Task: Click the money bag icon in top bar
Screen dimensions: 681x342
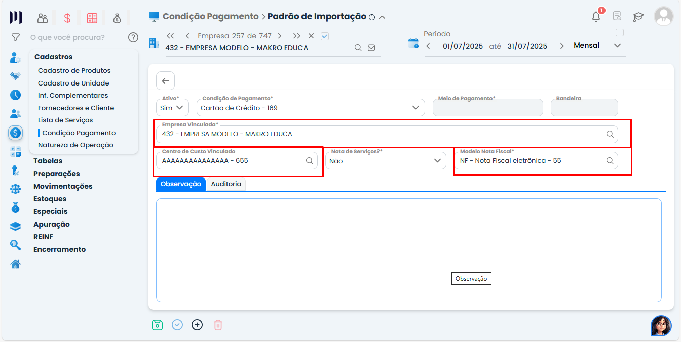Action: click(x=117, y=17)
